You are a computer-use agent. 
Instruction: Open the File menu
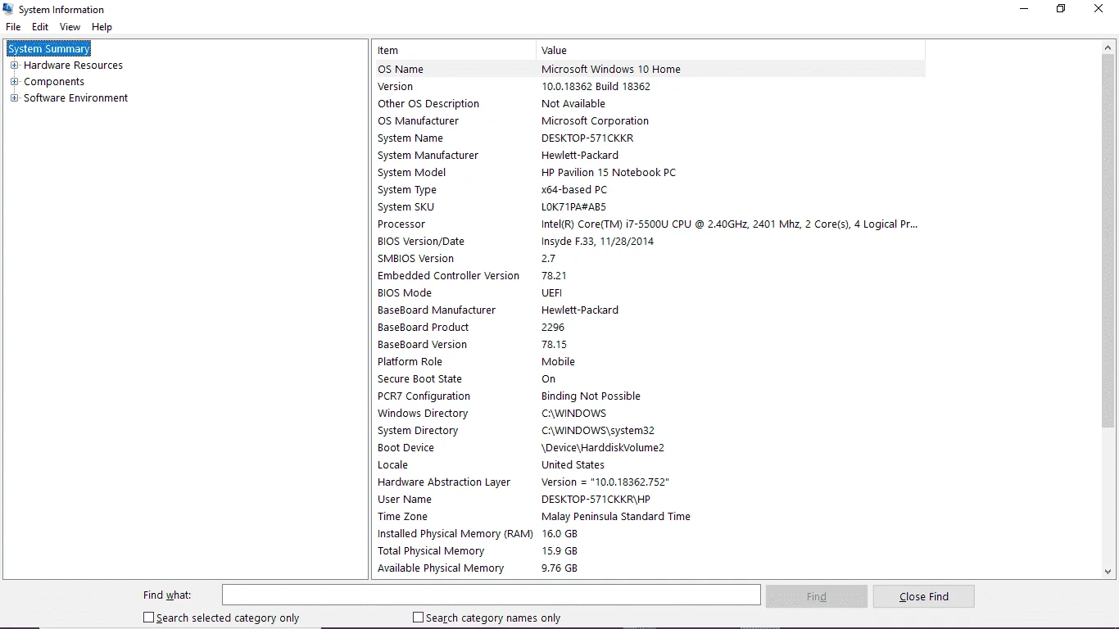coord(13,27)
